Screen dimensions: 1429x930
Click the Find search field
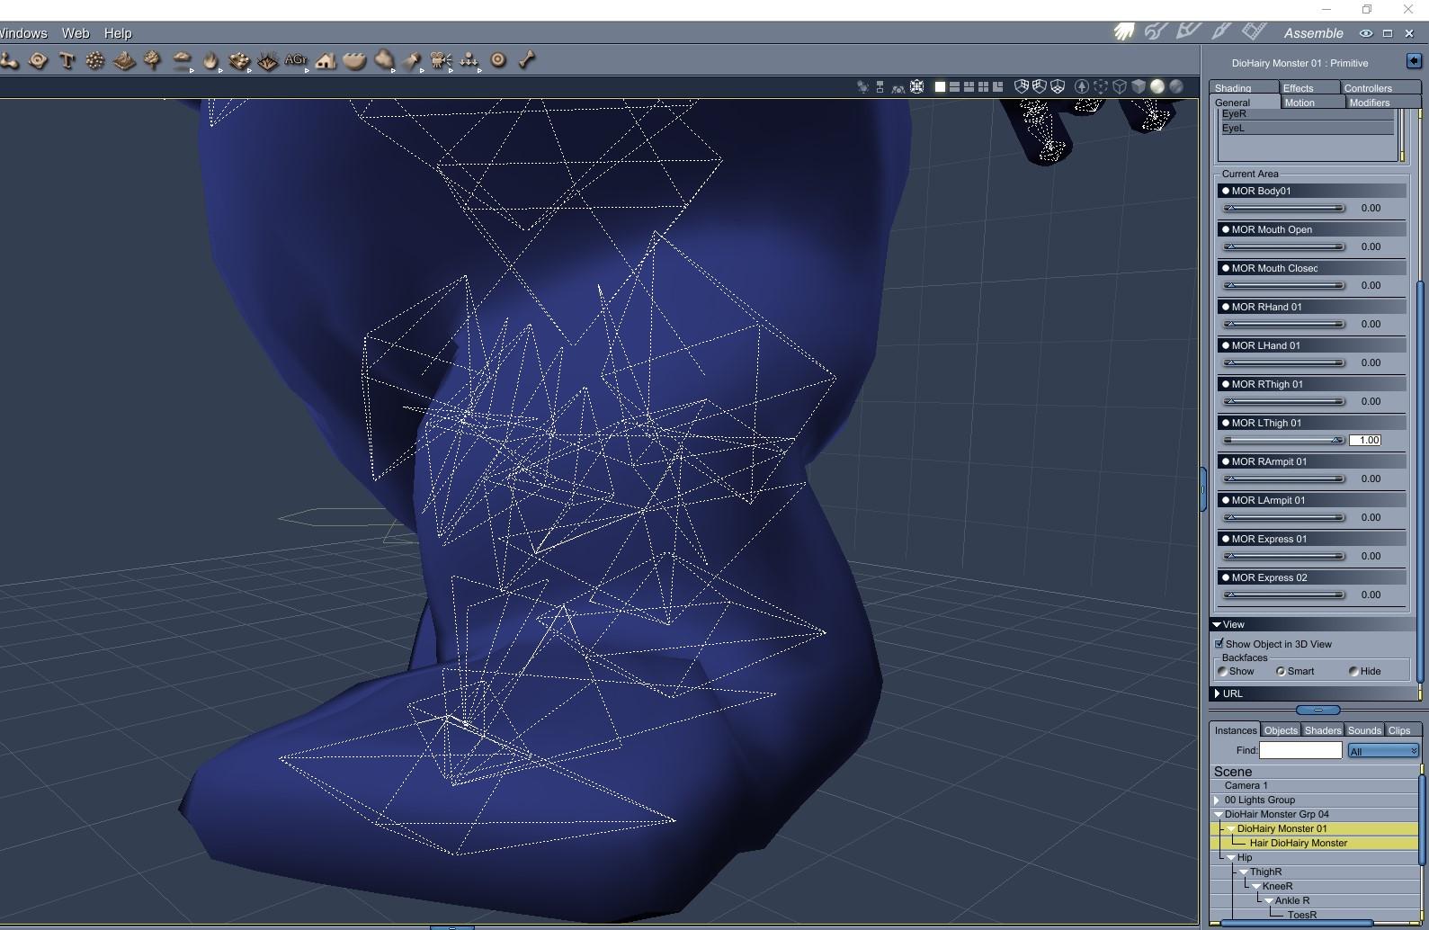click(1300, 750)
